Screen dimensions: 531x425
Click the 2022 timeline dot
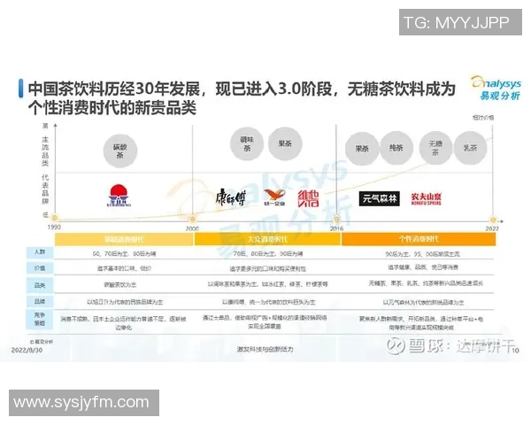(493, 220)
